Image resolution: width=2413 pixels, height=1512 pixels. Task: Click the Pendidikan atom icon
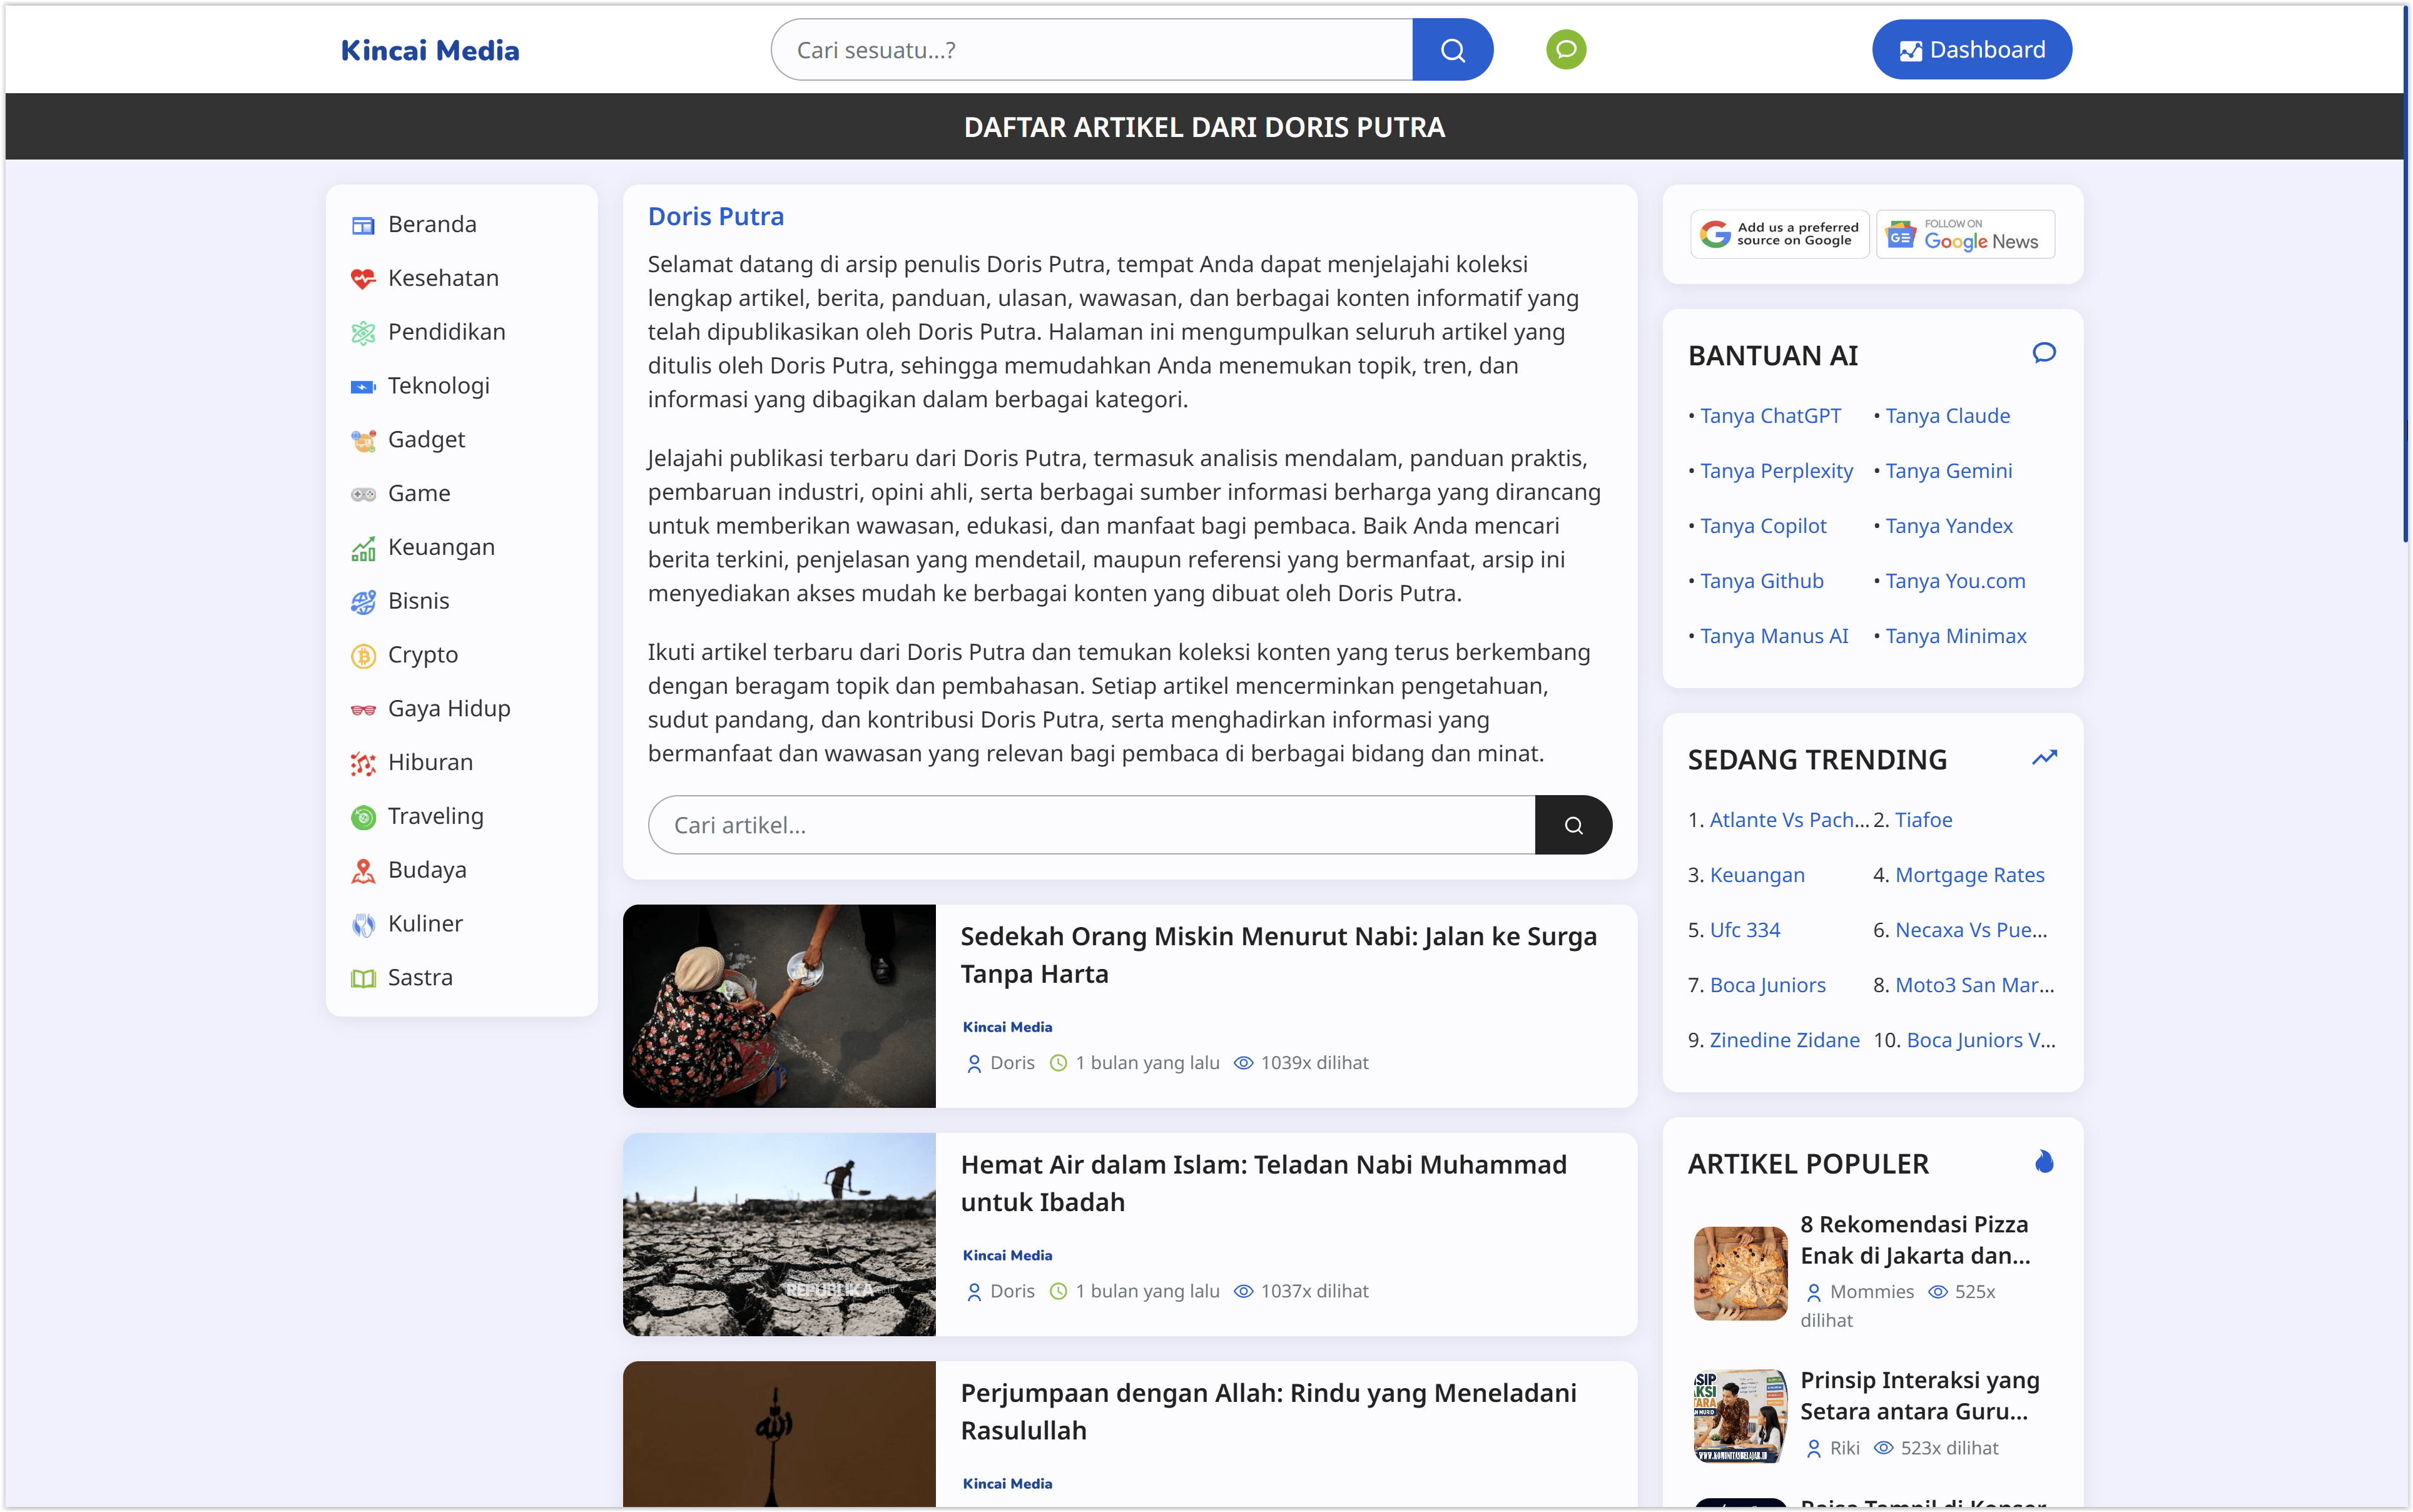pyautogui.click(x=363, y=333)
